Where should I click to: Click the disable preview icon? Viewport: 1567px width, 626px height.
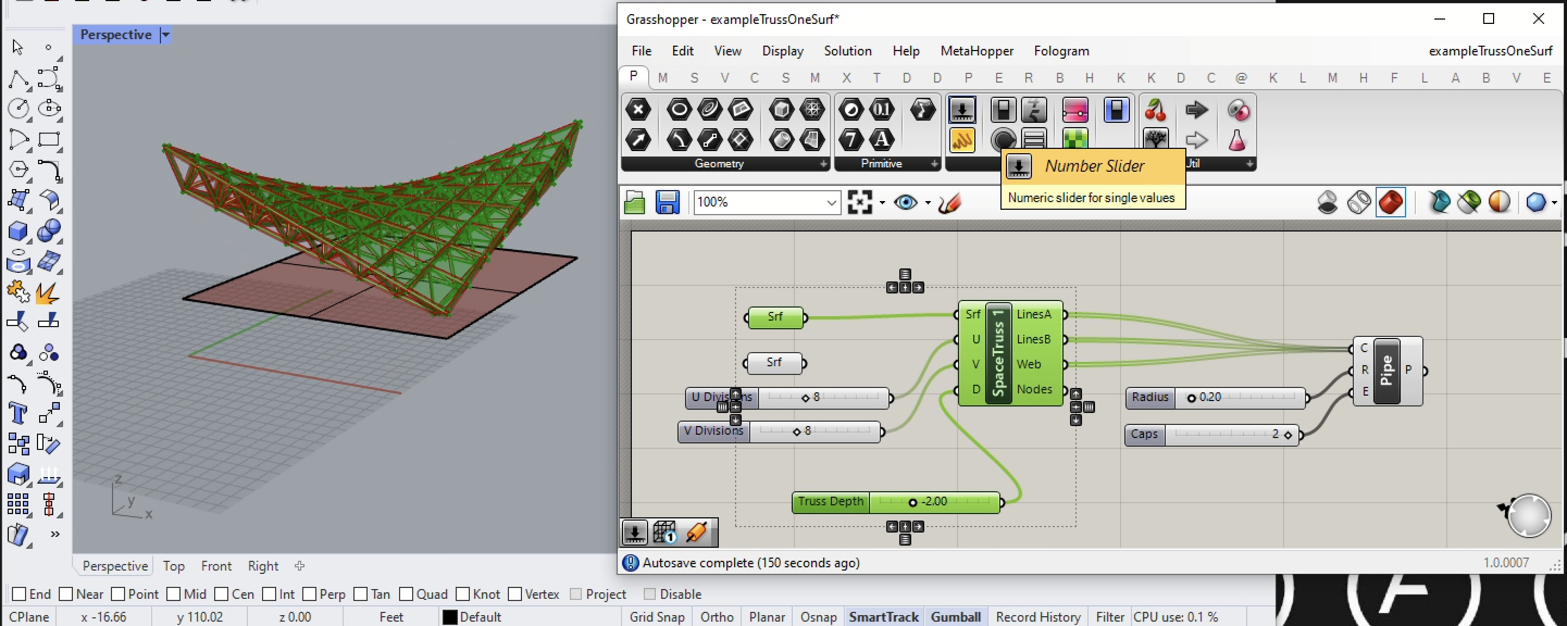click(1327, 202)
